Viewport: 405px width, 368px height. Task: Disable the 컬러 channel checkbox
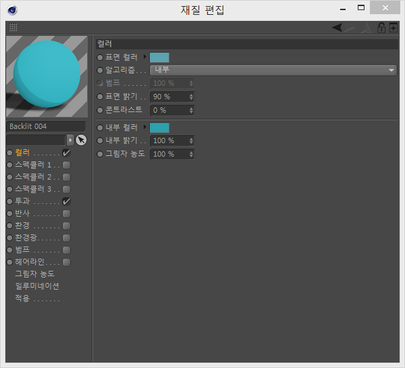pyautogui.click(x=66, y=153)
